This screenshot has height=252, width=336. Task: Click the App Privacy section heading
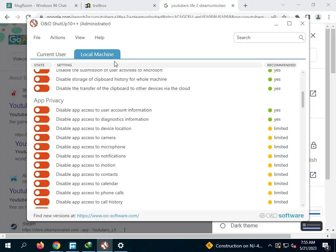(49, 100)
